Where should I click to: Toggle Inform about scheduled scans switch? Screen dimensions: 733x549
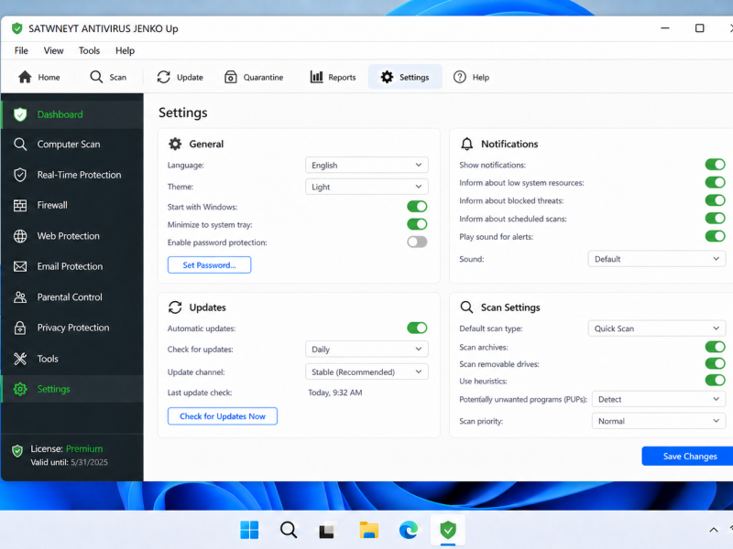(x=716, y=218)
